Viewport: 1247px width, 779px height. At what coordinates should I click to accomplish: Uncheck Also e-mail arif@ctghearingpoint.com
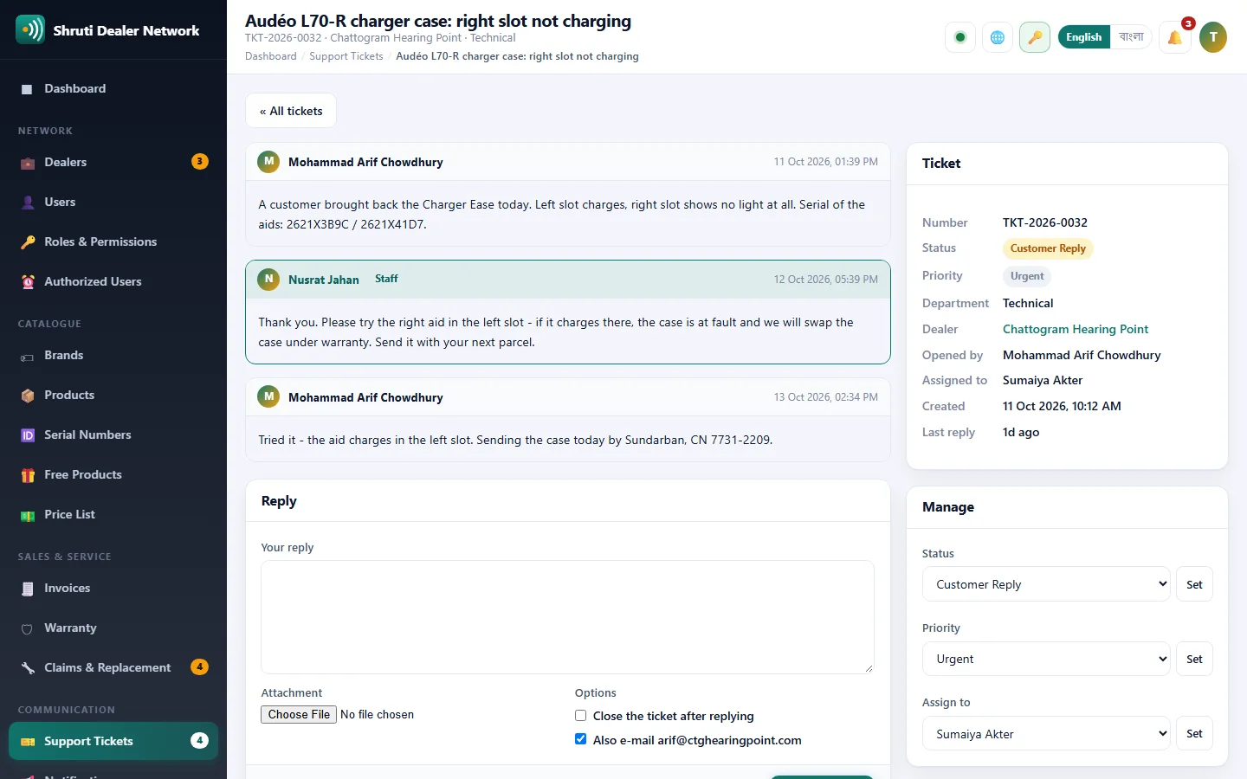pyautogui.click(x=581, y=739)
